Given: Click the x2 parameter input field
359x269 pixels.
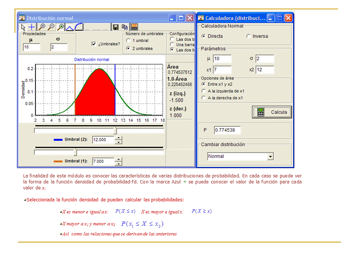Looking at the screenshot, I should (265, 70).
